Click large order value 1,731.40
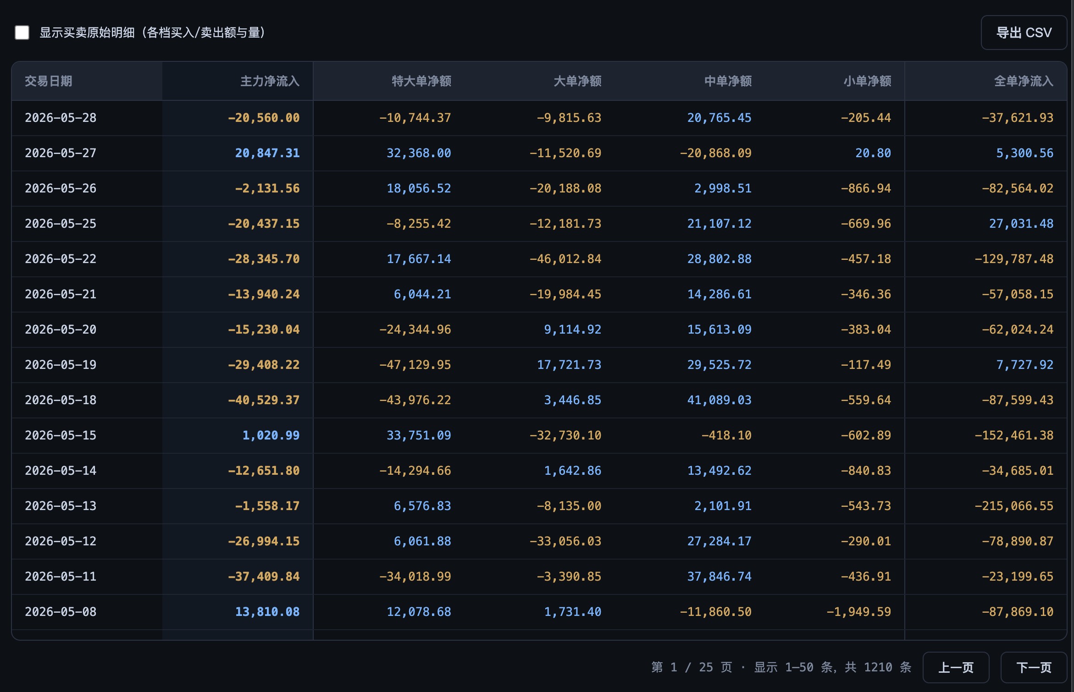 click(573, 612)
